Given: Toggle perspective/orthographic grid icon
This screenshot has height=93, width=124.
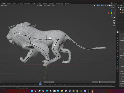Looking at the screenshot, I should pos(114,26).
